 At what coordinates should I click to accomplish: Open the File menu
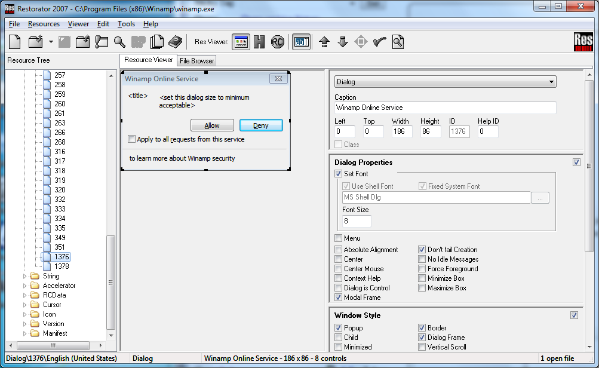(14, 24)
